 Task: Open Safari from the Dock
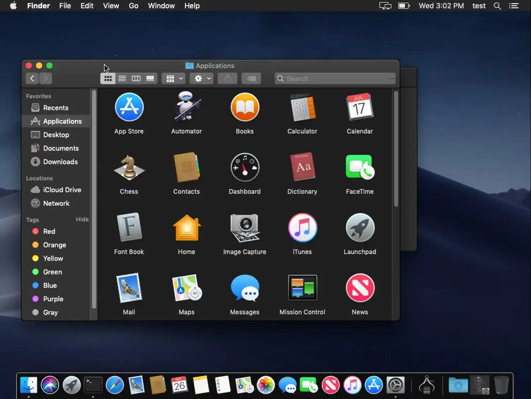115,385
